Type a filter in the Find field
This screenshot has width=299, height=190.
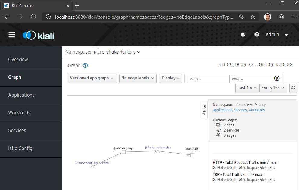point(208,79)
